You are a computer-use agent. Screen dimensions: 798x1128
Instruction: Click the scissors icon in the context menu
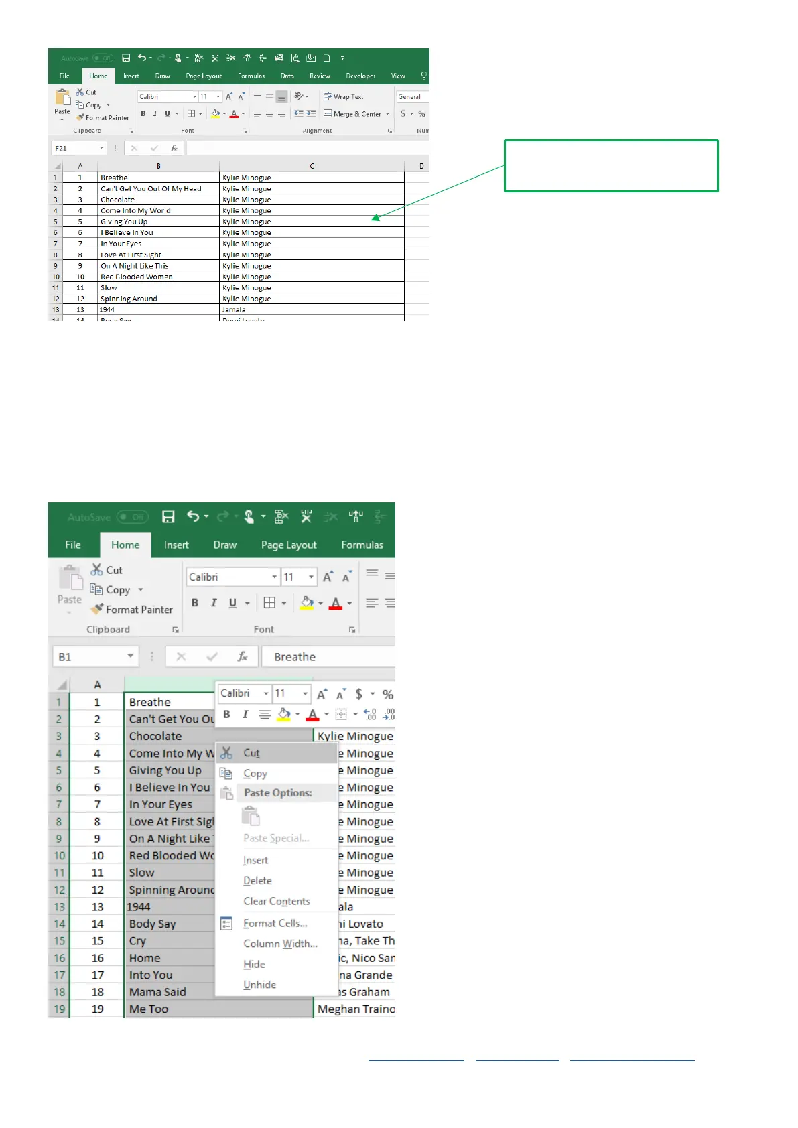[x=226, y=753]
